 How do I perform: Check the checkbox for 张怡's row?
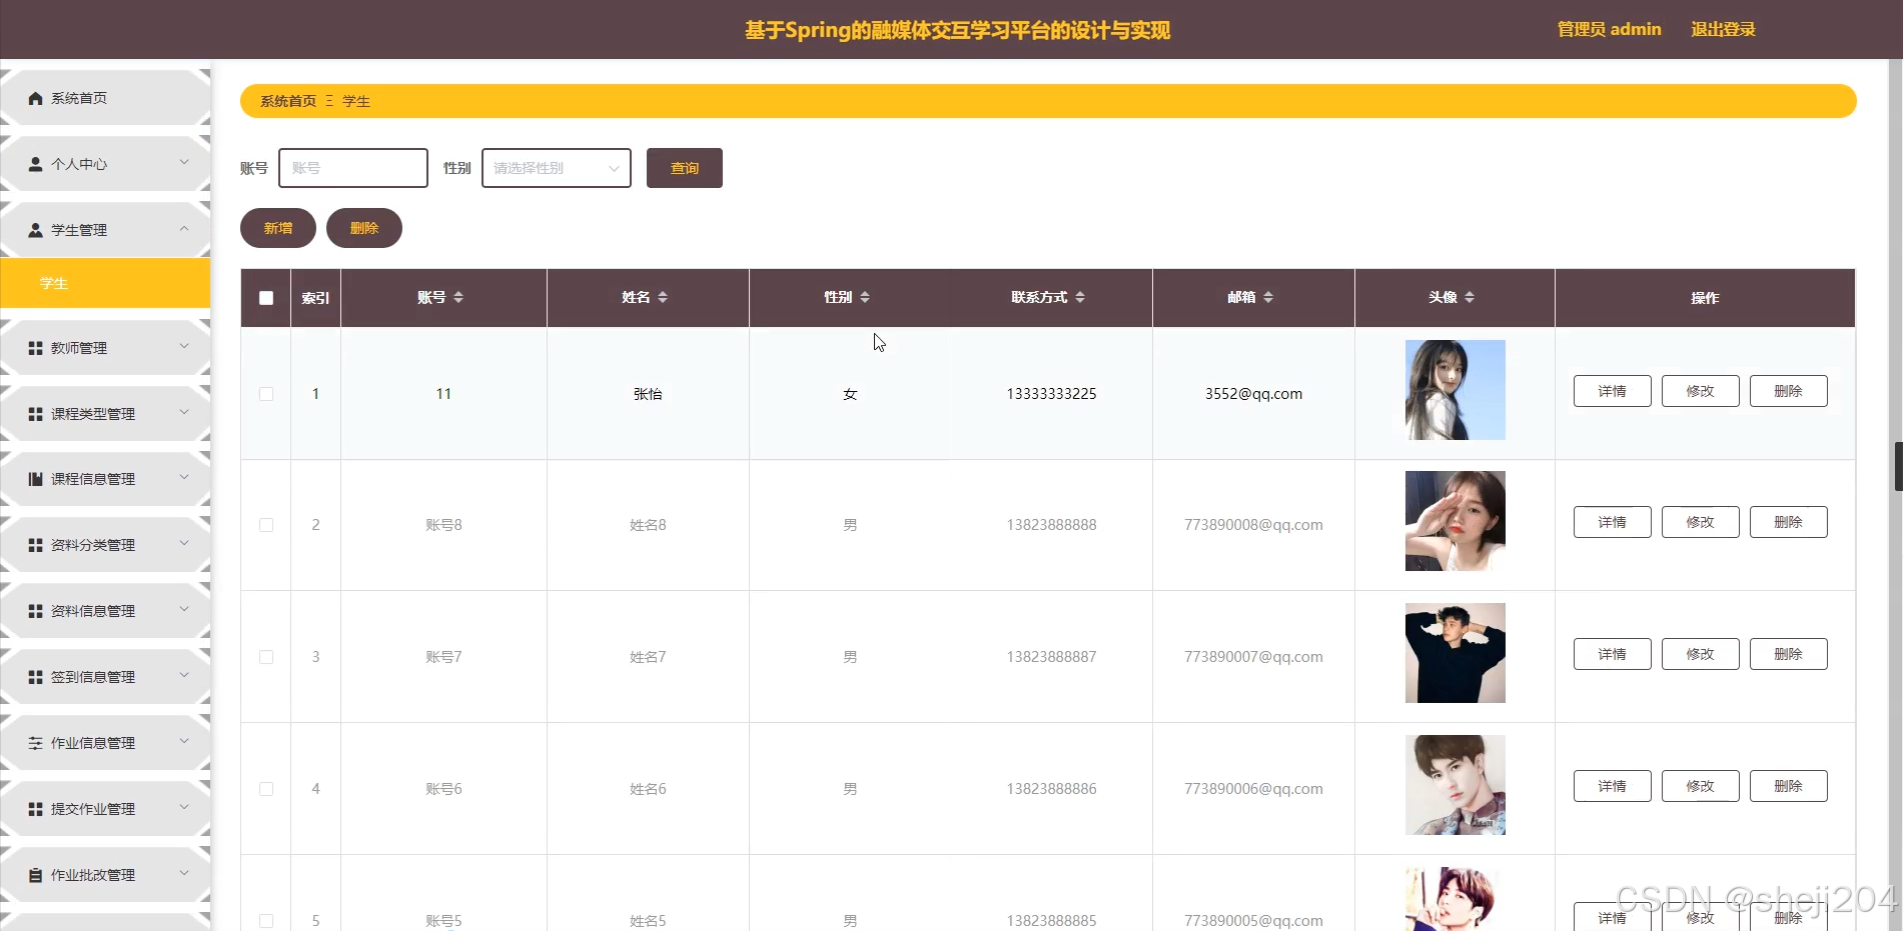[265, 393]
